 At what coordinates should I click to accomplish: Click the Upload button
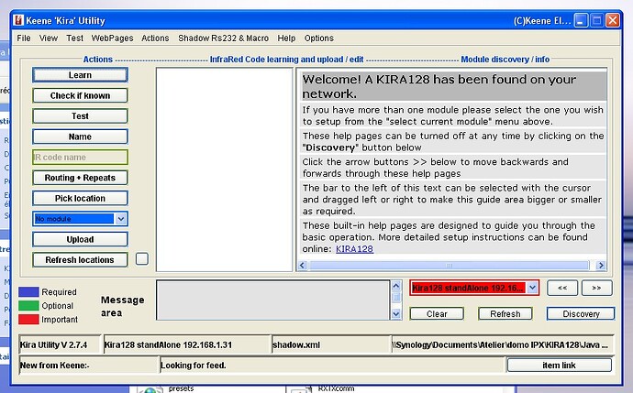click(x=80, y=239)
